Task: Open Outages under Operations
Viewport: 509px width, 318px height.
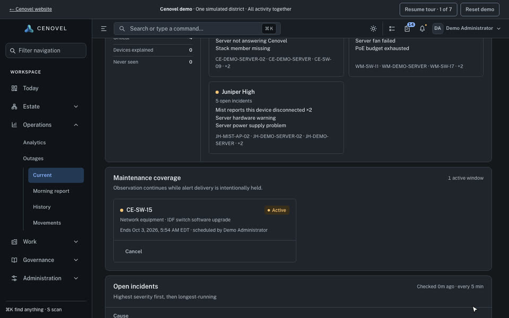Action: click(33, 158)
